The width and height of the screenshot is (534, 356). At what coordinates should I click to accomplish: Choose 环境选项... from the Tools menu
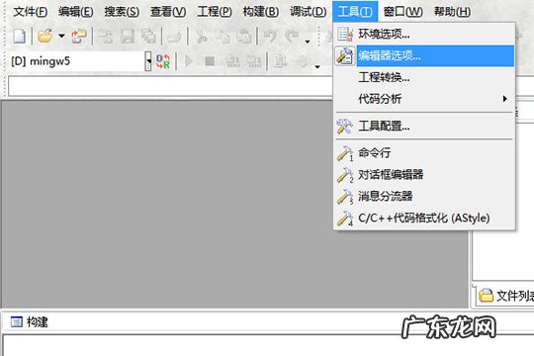point(424,34)
